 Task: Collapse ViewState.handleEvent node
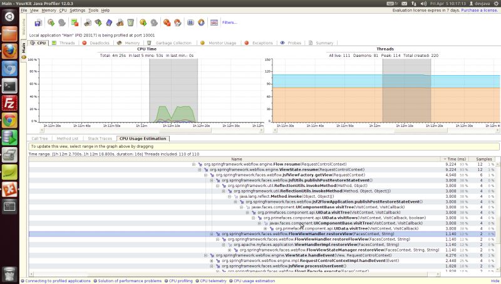pyautogui.click(x=205, y=255)
